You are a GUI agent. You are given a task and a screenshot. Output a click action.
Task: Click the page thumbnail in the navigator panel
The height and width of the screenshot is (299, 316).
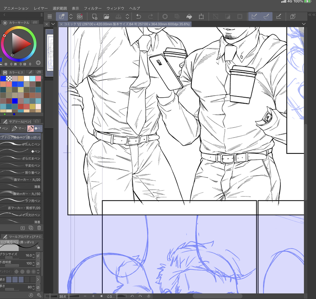(x=50, y=52)
